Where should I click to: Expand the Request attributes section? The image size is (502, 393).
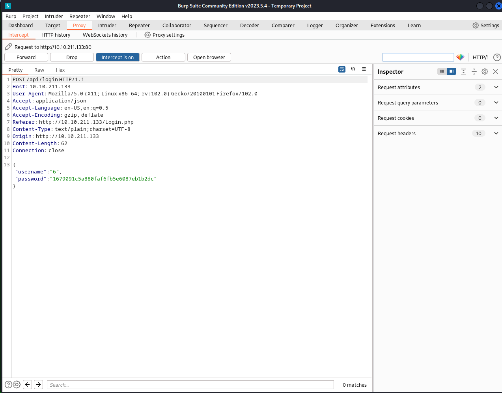click(x=496, y=87)
